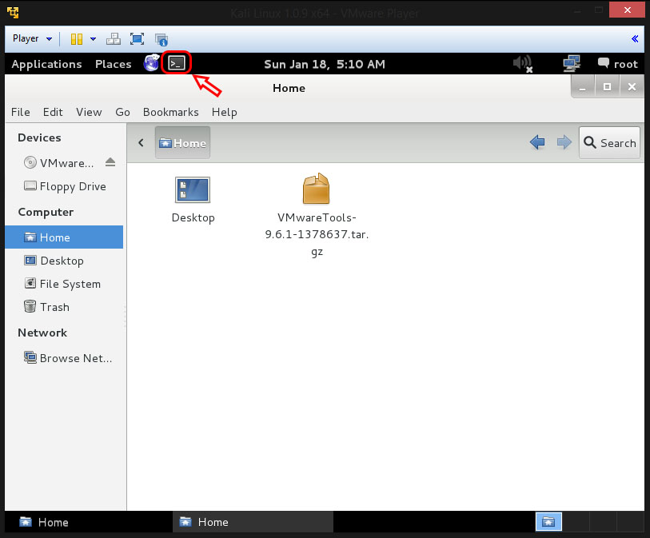Go forward with the blue right arrow
Image resolution: width=650 pixels, height=538 pixels.
(x=564, y=142)
